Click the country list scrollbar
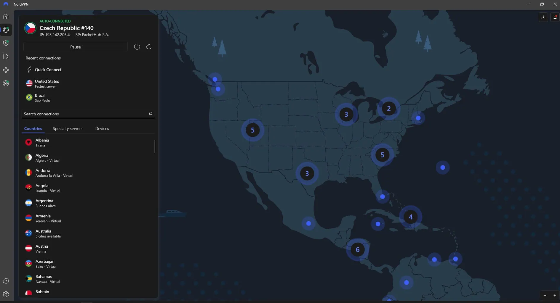The image size is (560, 303). coord(155,146)
